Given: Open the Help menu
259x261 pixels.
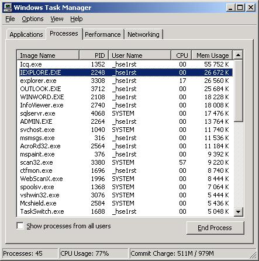Looking at the screenshot, I should [x=77, y=19].
